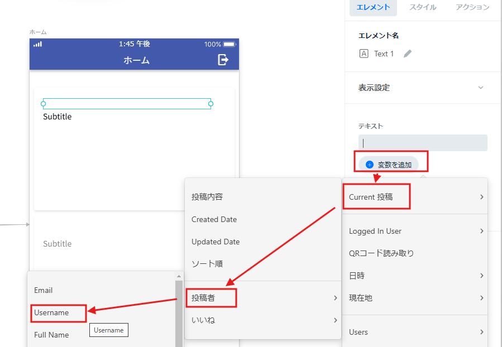Choose Current 投稿 from variable menu
This screenshot has width=502, height=347.
pyautogui.click(x=414, y=197)
